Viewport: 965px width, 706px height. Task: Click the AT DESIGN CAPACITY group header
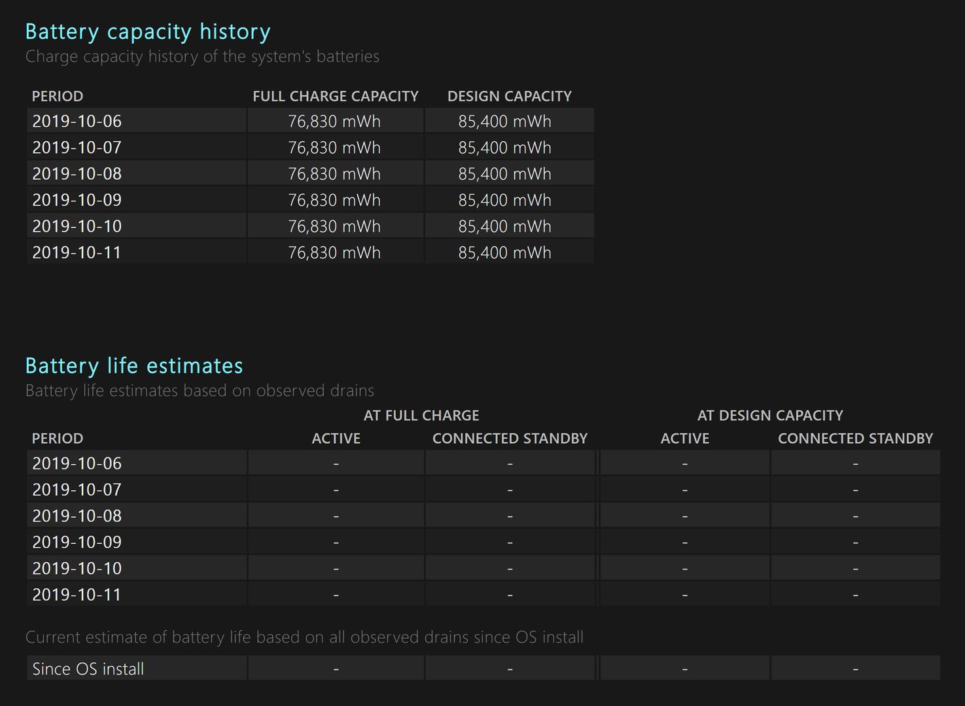pyautogui.click(x=770, y=415)
